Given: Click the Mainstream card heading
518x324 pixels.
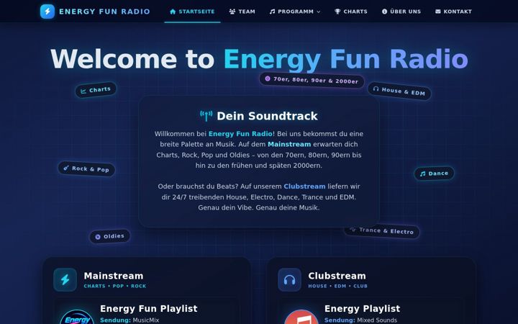Looking at the screenshot, I should tap(114, 276).
